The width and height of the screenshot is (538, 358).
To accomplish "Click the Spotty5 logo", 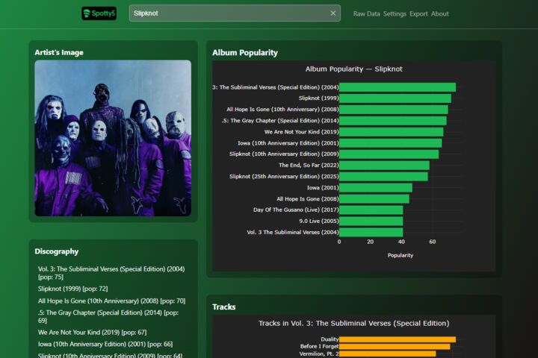I will (99, 13).
